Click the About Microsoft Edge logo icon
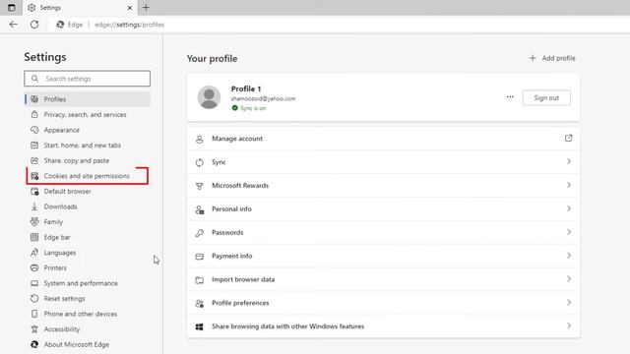This screenshot has width=630, height=354. [x=34, y=344]
